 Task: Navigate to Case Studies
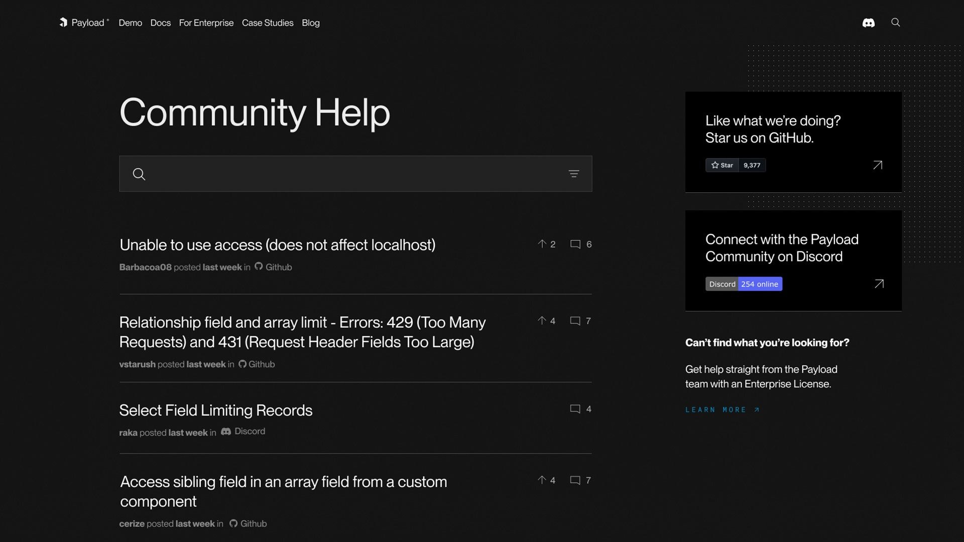click(x=268, y=23)
